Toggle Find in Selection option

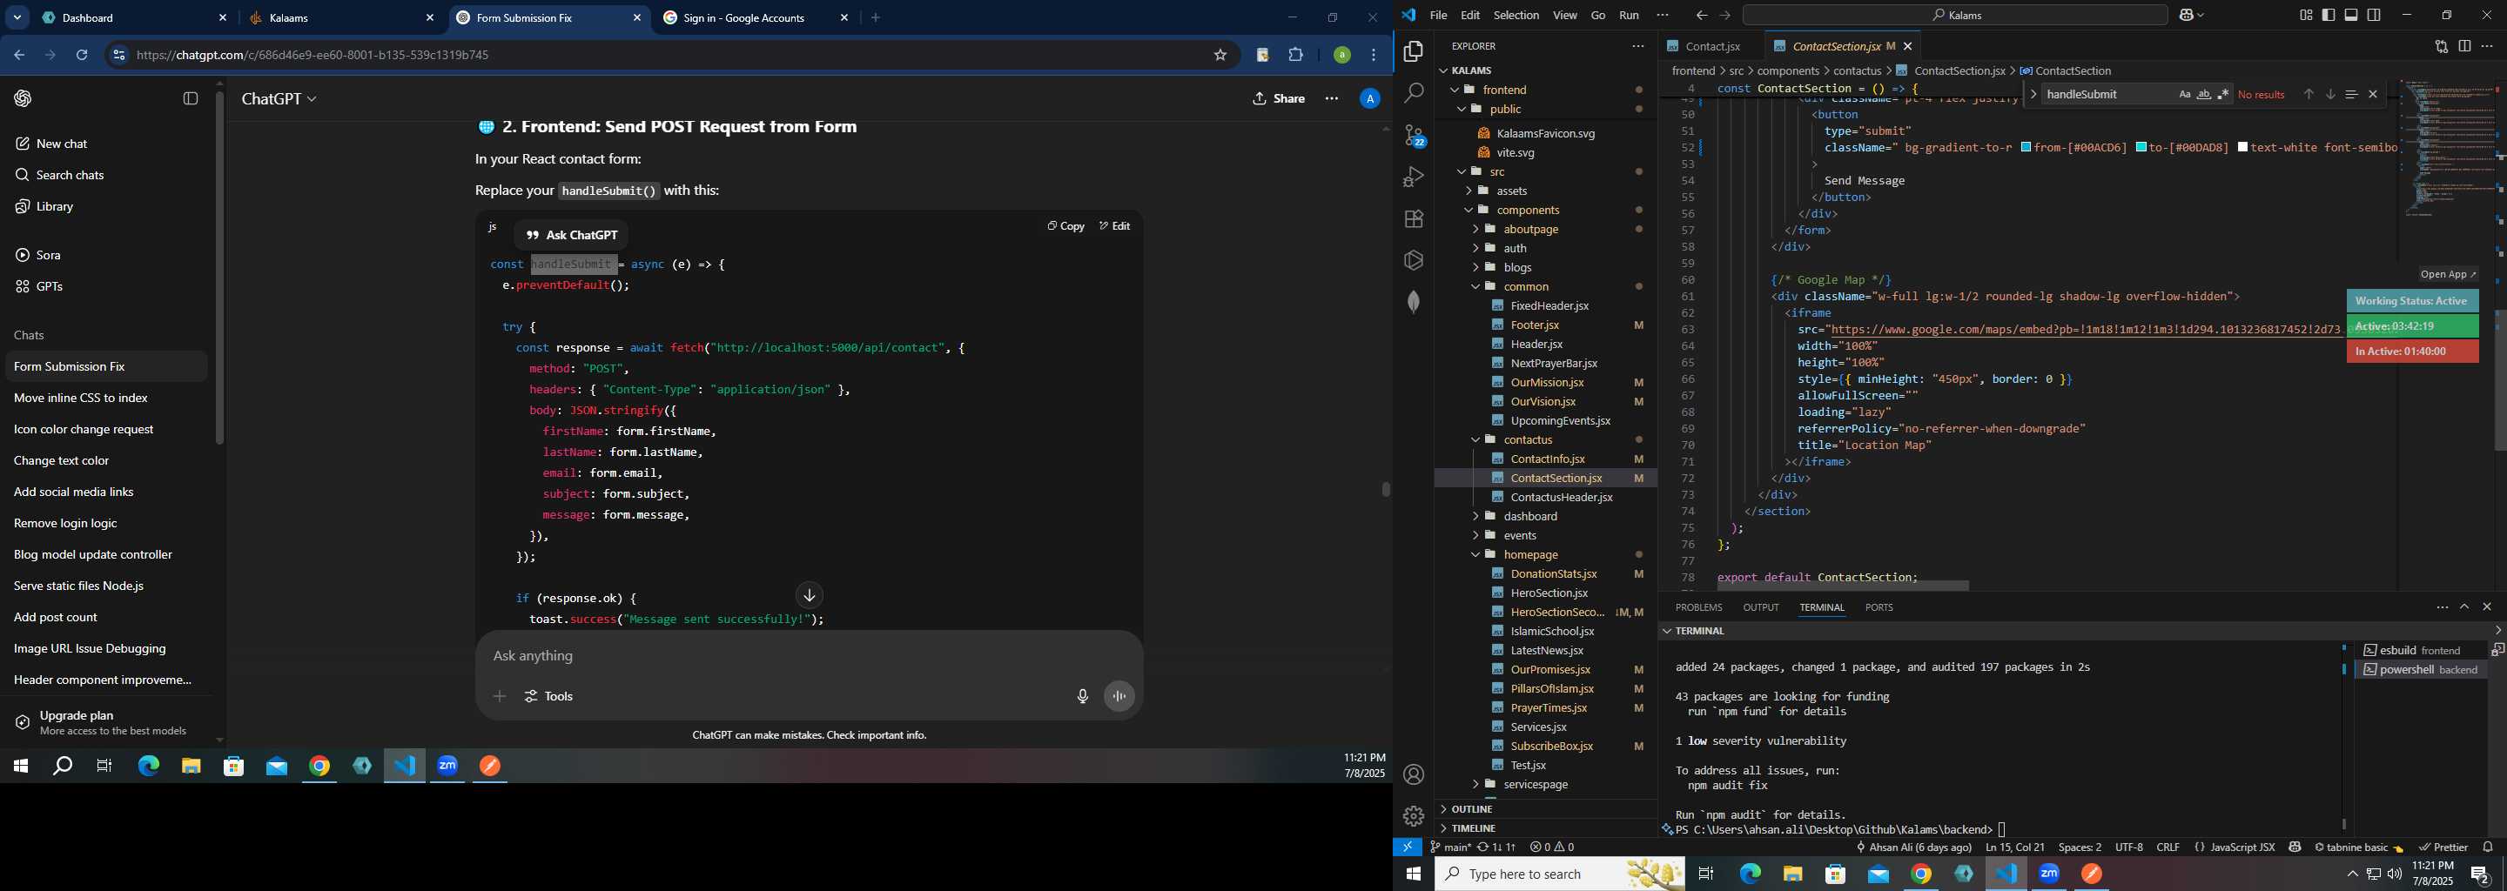2351,94
